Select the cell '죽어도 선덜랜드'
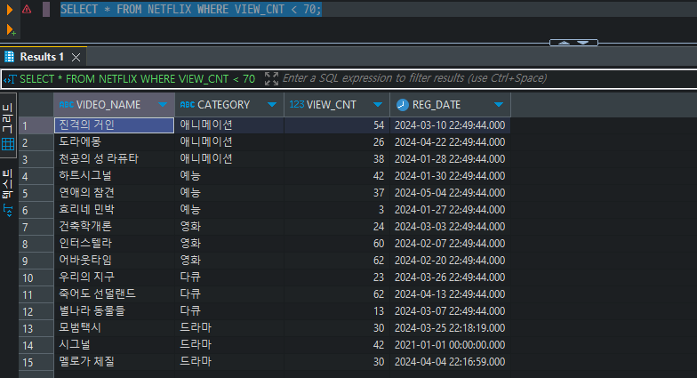Image resolution: width=697 pixels, height=378 pixels. pos(114,294)
